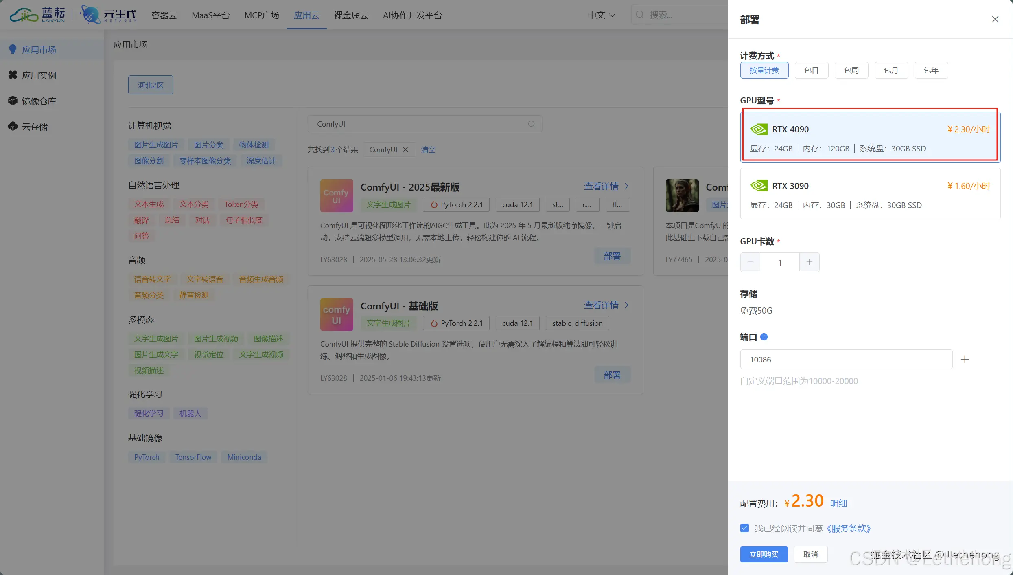Go to 云存储 in the sidebar

pyautogui.click(x=35, y=126)
